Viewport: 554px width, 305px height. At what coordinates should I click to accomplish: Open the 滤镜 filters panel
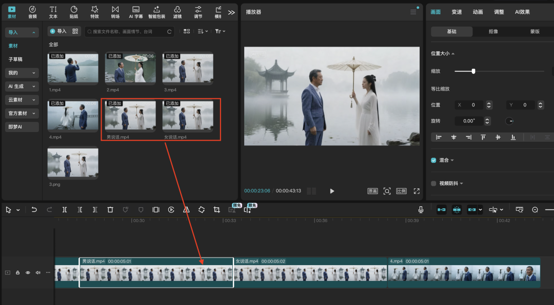(177, 12)
